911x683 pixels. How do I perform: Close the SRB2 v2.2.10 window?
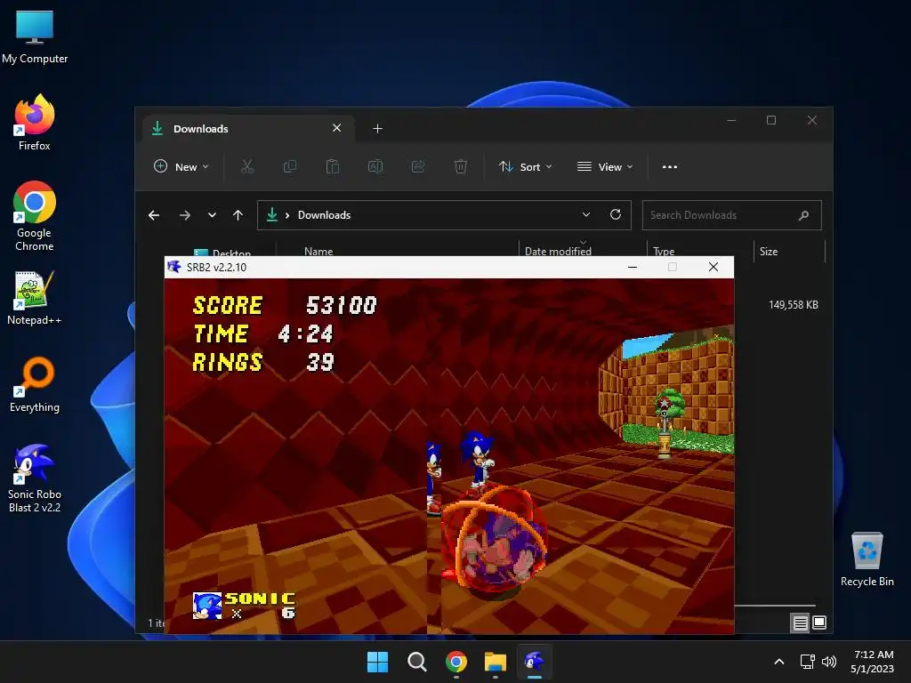point(713,267)
